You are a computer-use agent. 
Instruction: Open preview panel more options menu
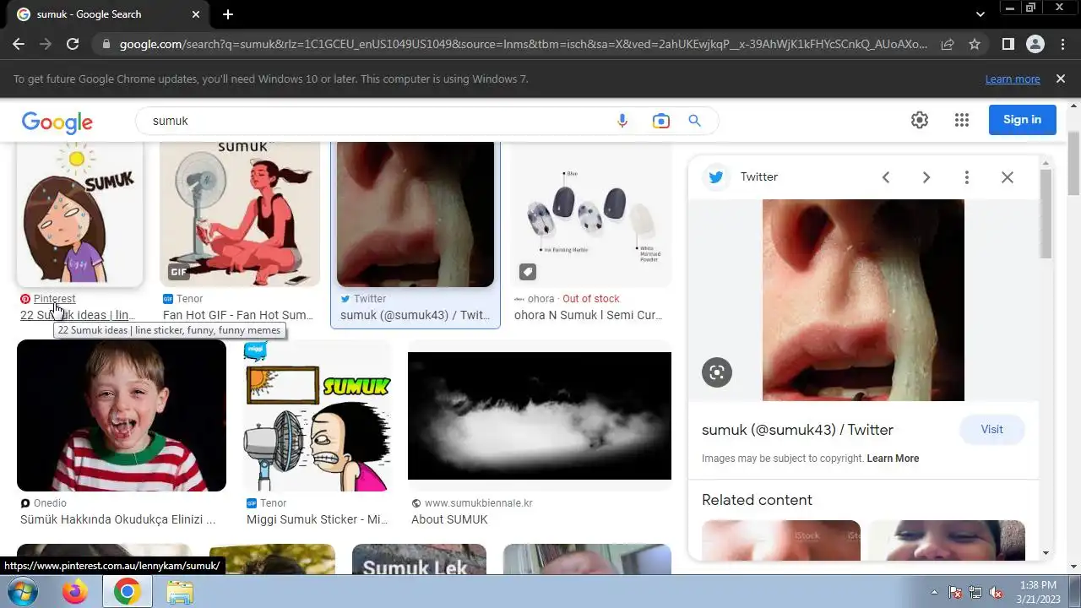coord(967,177)
